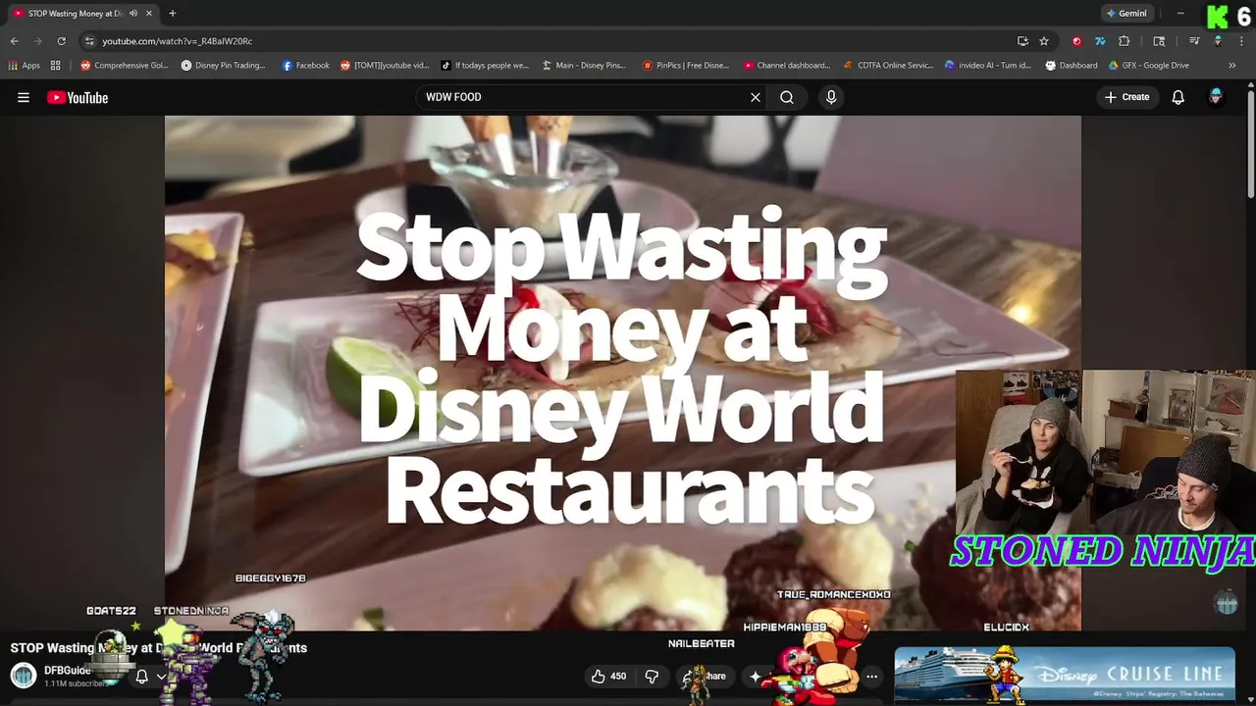Open YouTube notifications bell

tap(1178, 97)
